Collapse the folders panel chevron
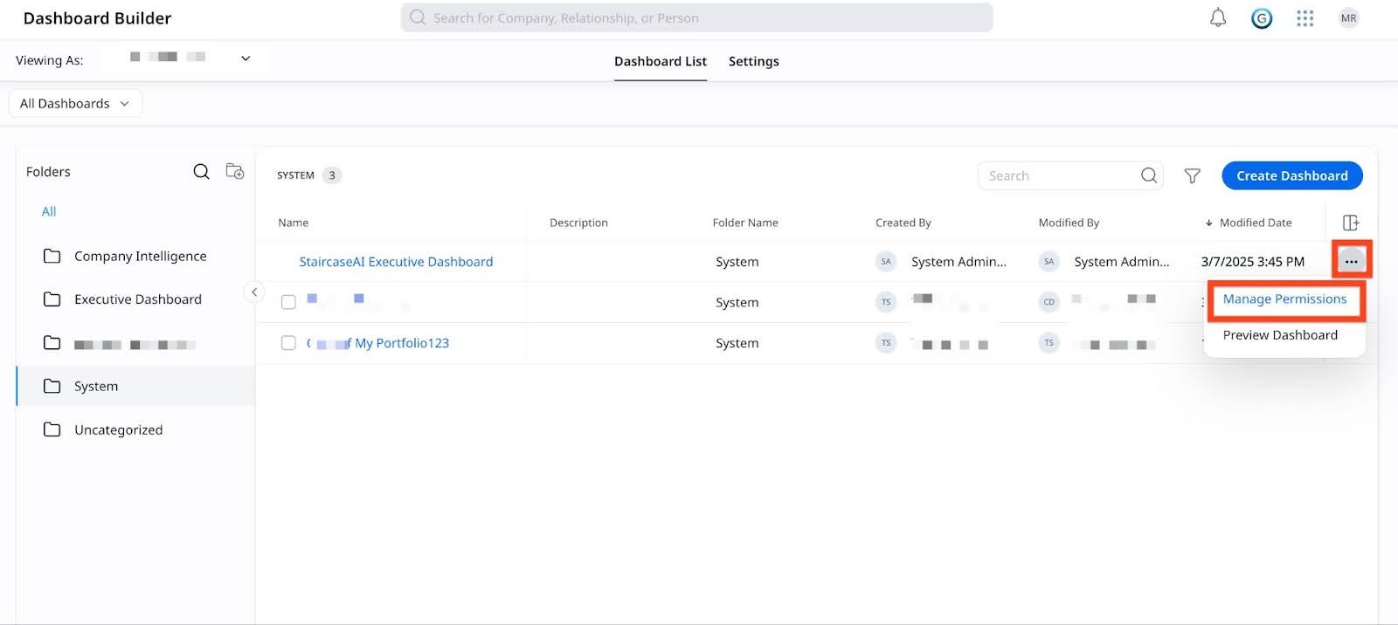 (254, 292)
